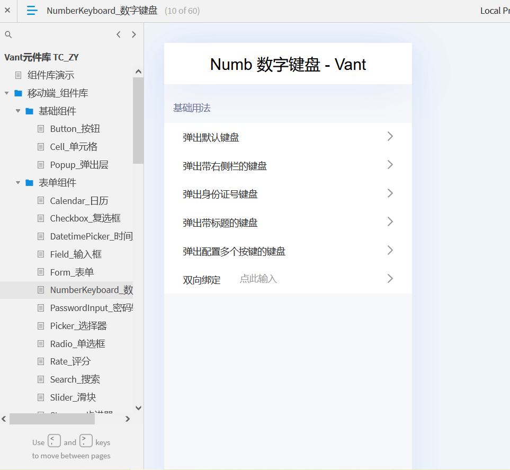Open the Calendar_日历 page
This screenshot has height=470, width=510.
[79, 200]
